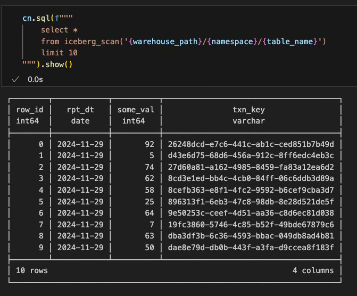
Task: Click the some_val cell in row_id 1
Action: (152, 155)
